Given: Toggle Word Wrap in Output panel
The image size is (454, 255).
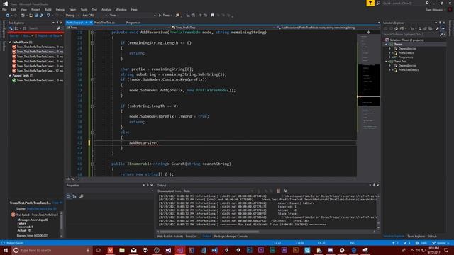Looking at the screenshot, I should click(x=285, y=191).
